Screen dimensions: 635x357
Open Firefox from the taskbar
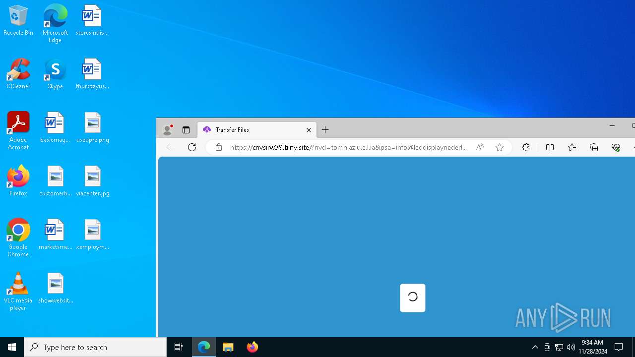[x=252, y=347]
